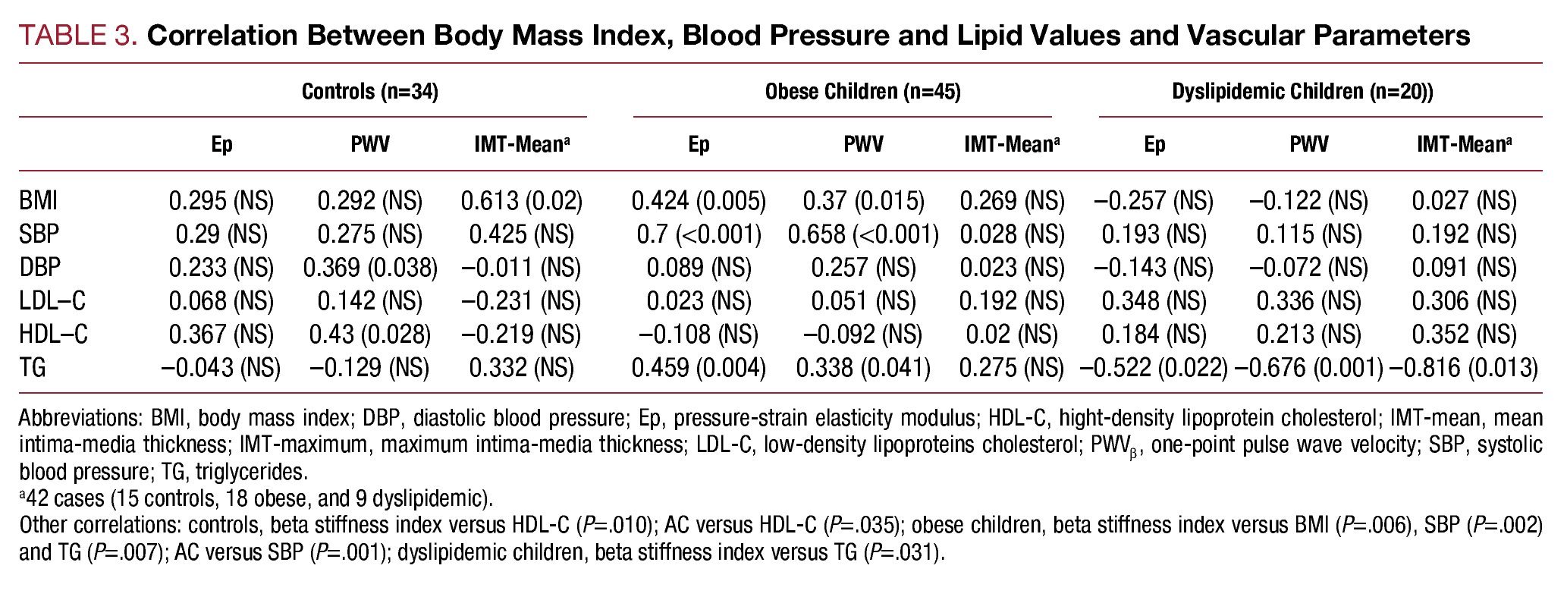
Task: Click the 0.613 (0.02) cell
Action: click(522, 201)
